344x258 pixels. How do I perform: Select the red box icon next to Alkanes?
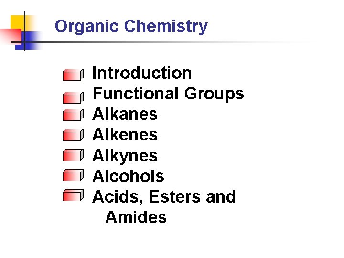pos(73,115)
